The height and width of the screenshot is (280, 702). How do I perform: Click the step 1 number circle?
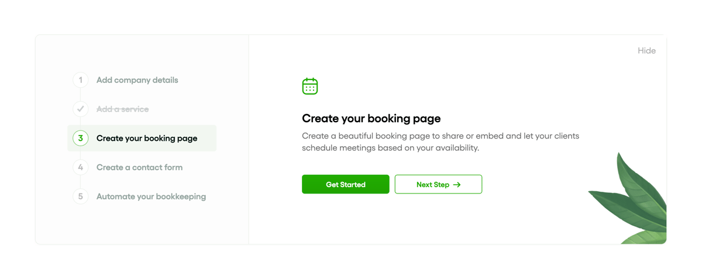(x=81, y=80)
